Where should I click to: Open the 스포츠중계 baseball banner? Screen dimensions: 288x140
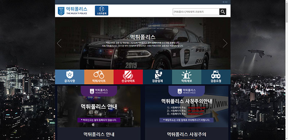102,11
